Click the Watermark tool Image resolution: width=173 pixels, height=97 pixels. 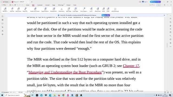click(x=62, y=10)
